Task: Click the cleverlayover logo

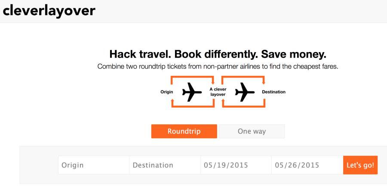Action: coord(49,11)
